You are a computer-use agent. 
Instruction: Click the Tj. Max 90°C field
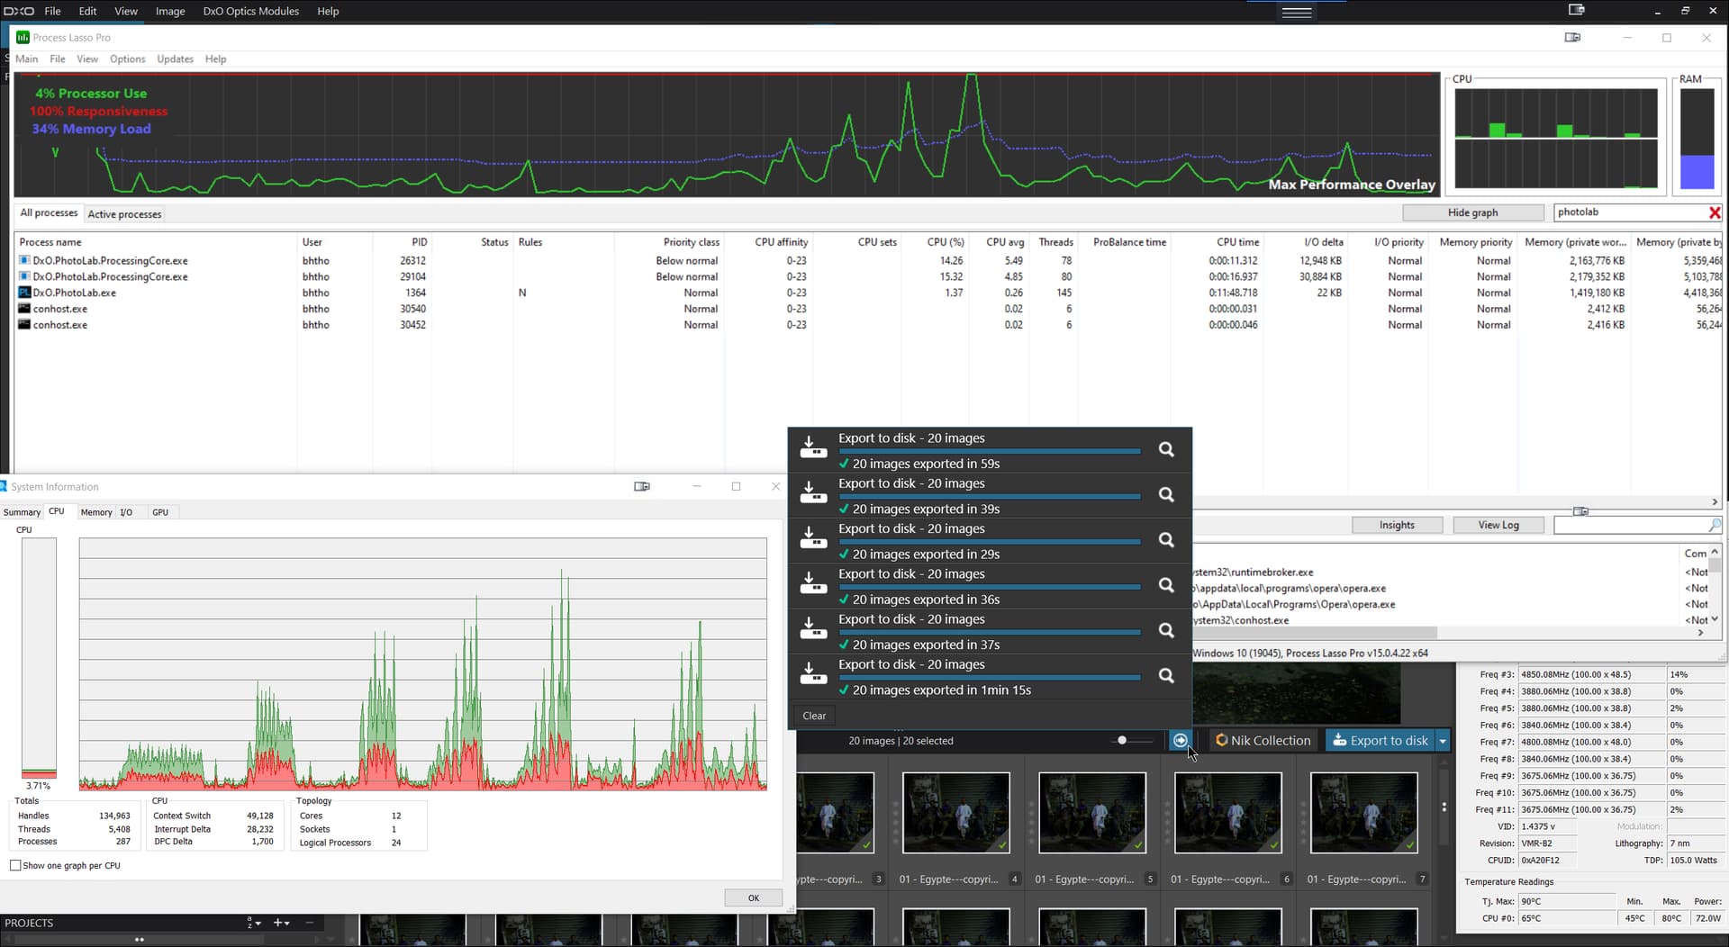[1566, 901]
